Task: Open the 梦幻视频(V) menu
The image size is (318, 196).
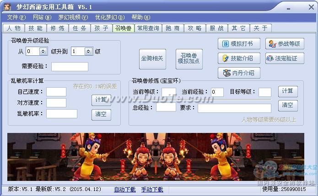Action: [73, 17]
